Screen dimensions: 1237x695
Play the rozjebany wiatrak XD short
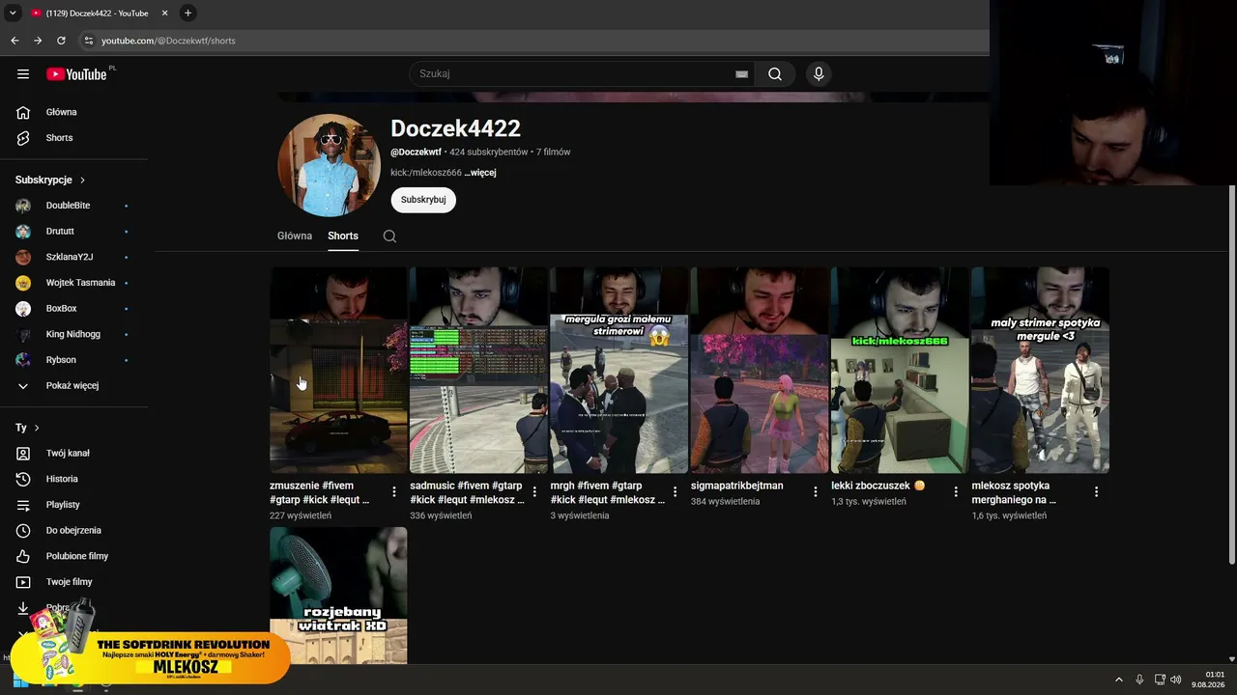pos(338,596)
